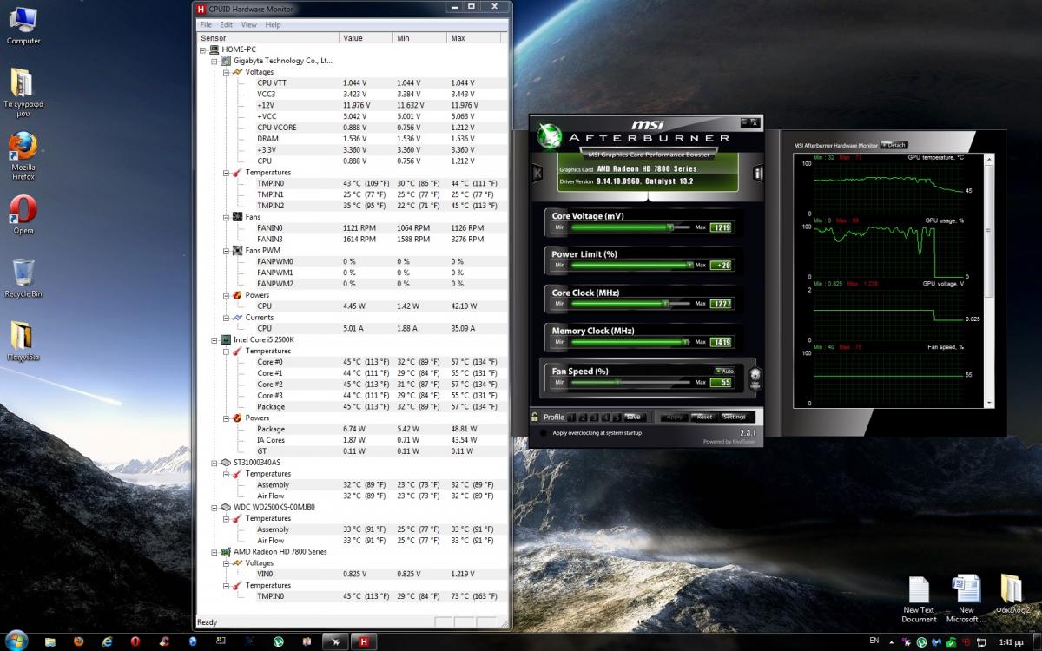Image resolution: width=1042 pixels, height=651 pixels.
Task: Click the taskbar clock showing 1:41
Action: (x=1012, y=642)
